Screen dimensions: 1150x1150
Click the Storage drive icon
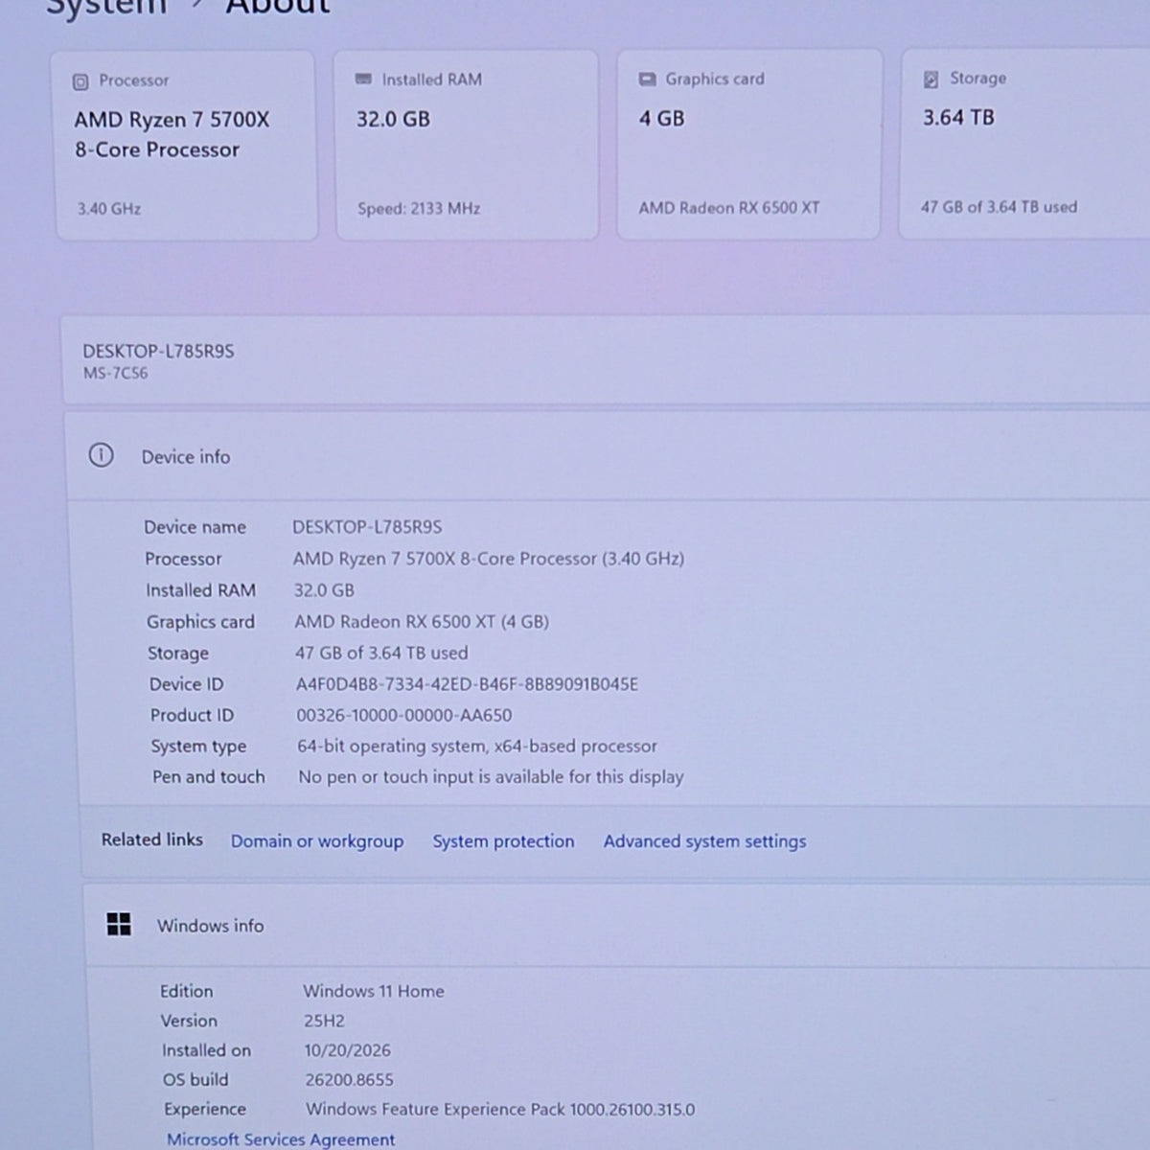coord(931,79)
